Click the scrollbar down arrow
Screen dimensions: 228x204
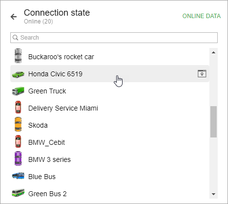[x=213, y=194]
